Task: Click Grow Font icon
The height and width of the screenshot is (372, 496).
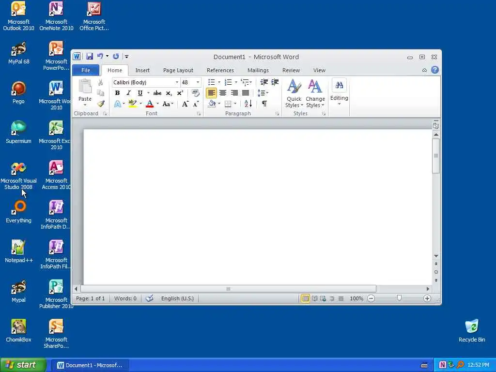Action: click(186, 104)
